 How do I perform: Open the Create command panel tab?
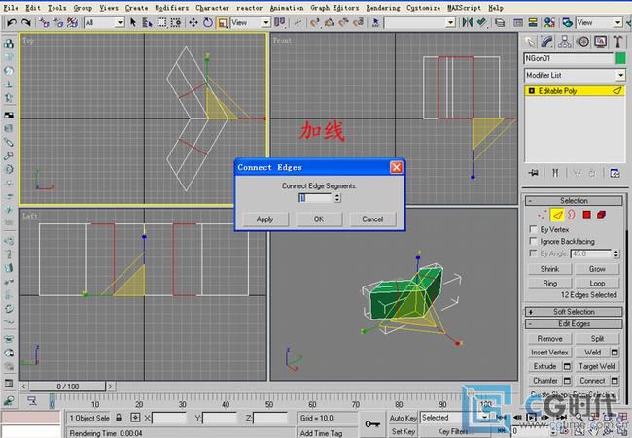(530, 42)
